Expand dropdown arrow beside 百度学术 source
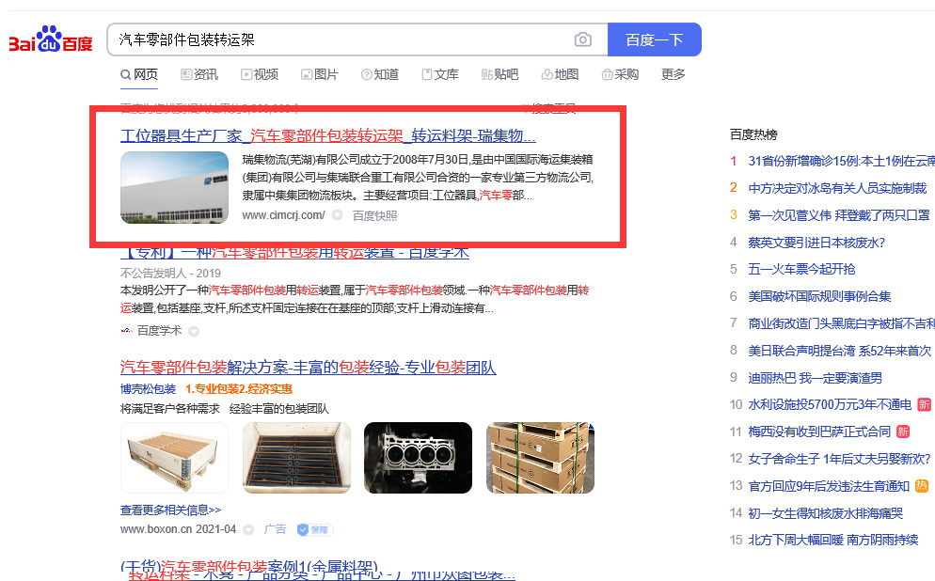 [x=194, y=331]
